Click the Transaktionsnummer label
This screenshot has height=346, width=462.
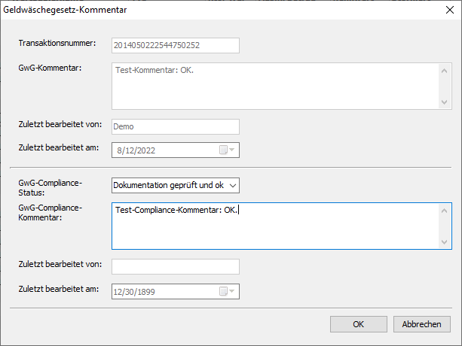57,44
